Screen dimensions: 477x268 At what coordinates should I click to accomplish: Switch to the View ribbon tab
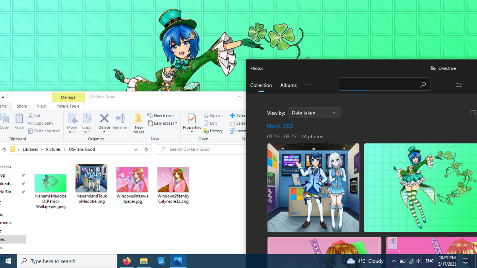41,106
